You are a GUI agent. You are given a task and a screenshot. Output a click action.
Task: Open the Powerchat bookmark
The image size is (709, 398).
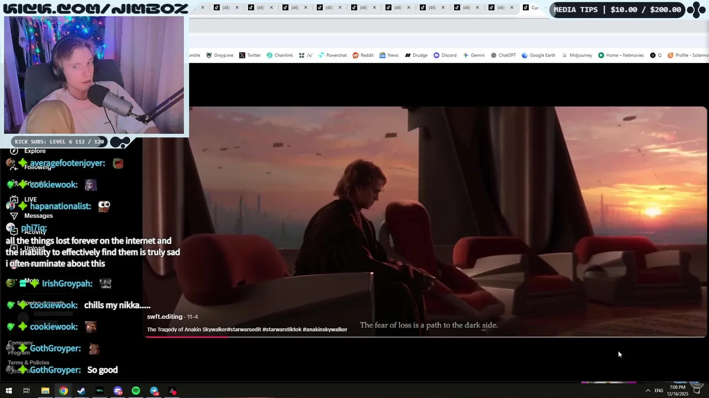(x=332, y=55)
